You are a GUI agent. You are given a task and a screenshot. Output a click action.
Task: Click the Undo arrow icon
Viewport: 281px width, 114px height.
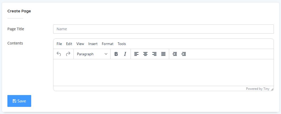(59, 54)
